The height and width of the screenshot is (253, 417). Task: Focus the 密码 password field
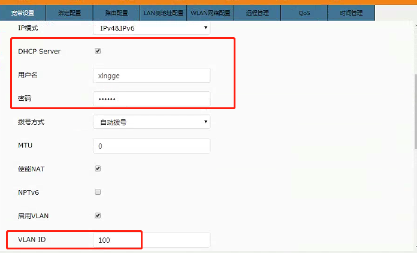pyautogui.click(x=152, y=98)
